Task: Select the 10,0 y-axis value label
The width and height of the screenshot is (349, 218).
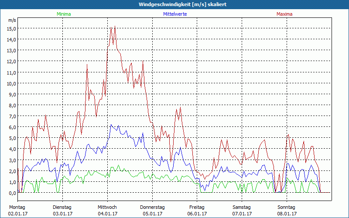Action: (x=11, y=83)
